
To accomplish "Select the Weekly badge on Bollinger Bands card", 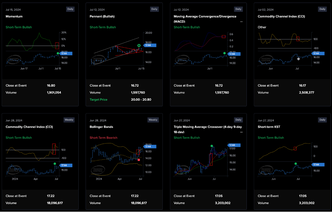I will tap(153, 120).
